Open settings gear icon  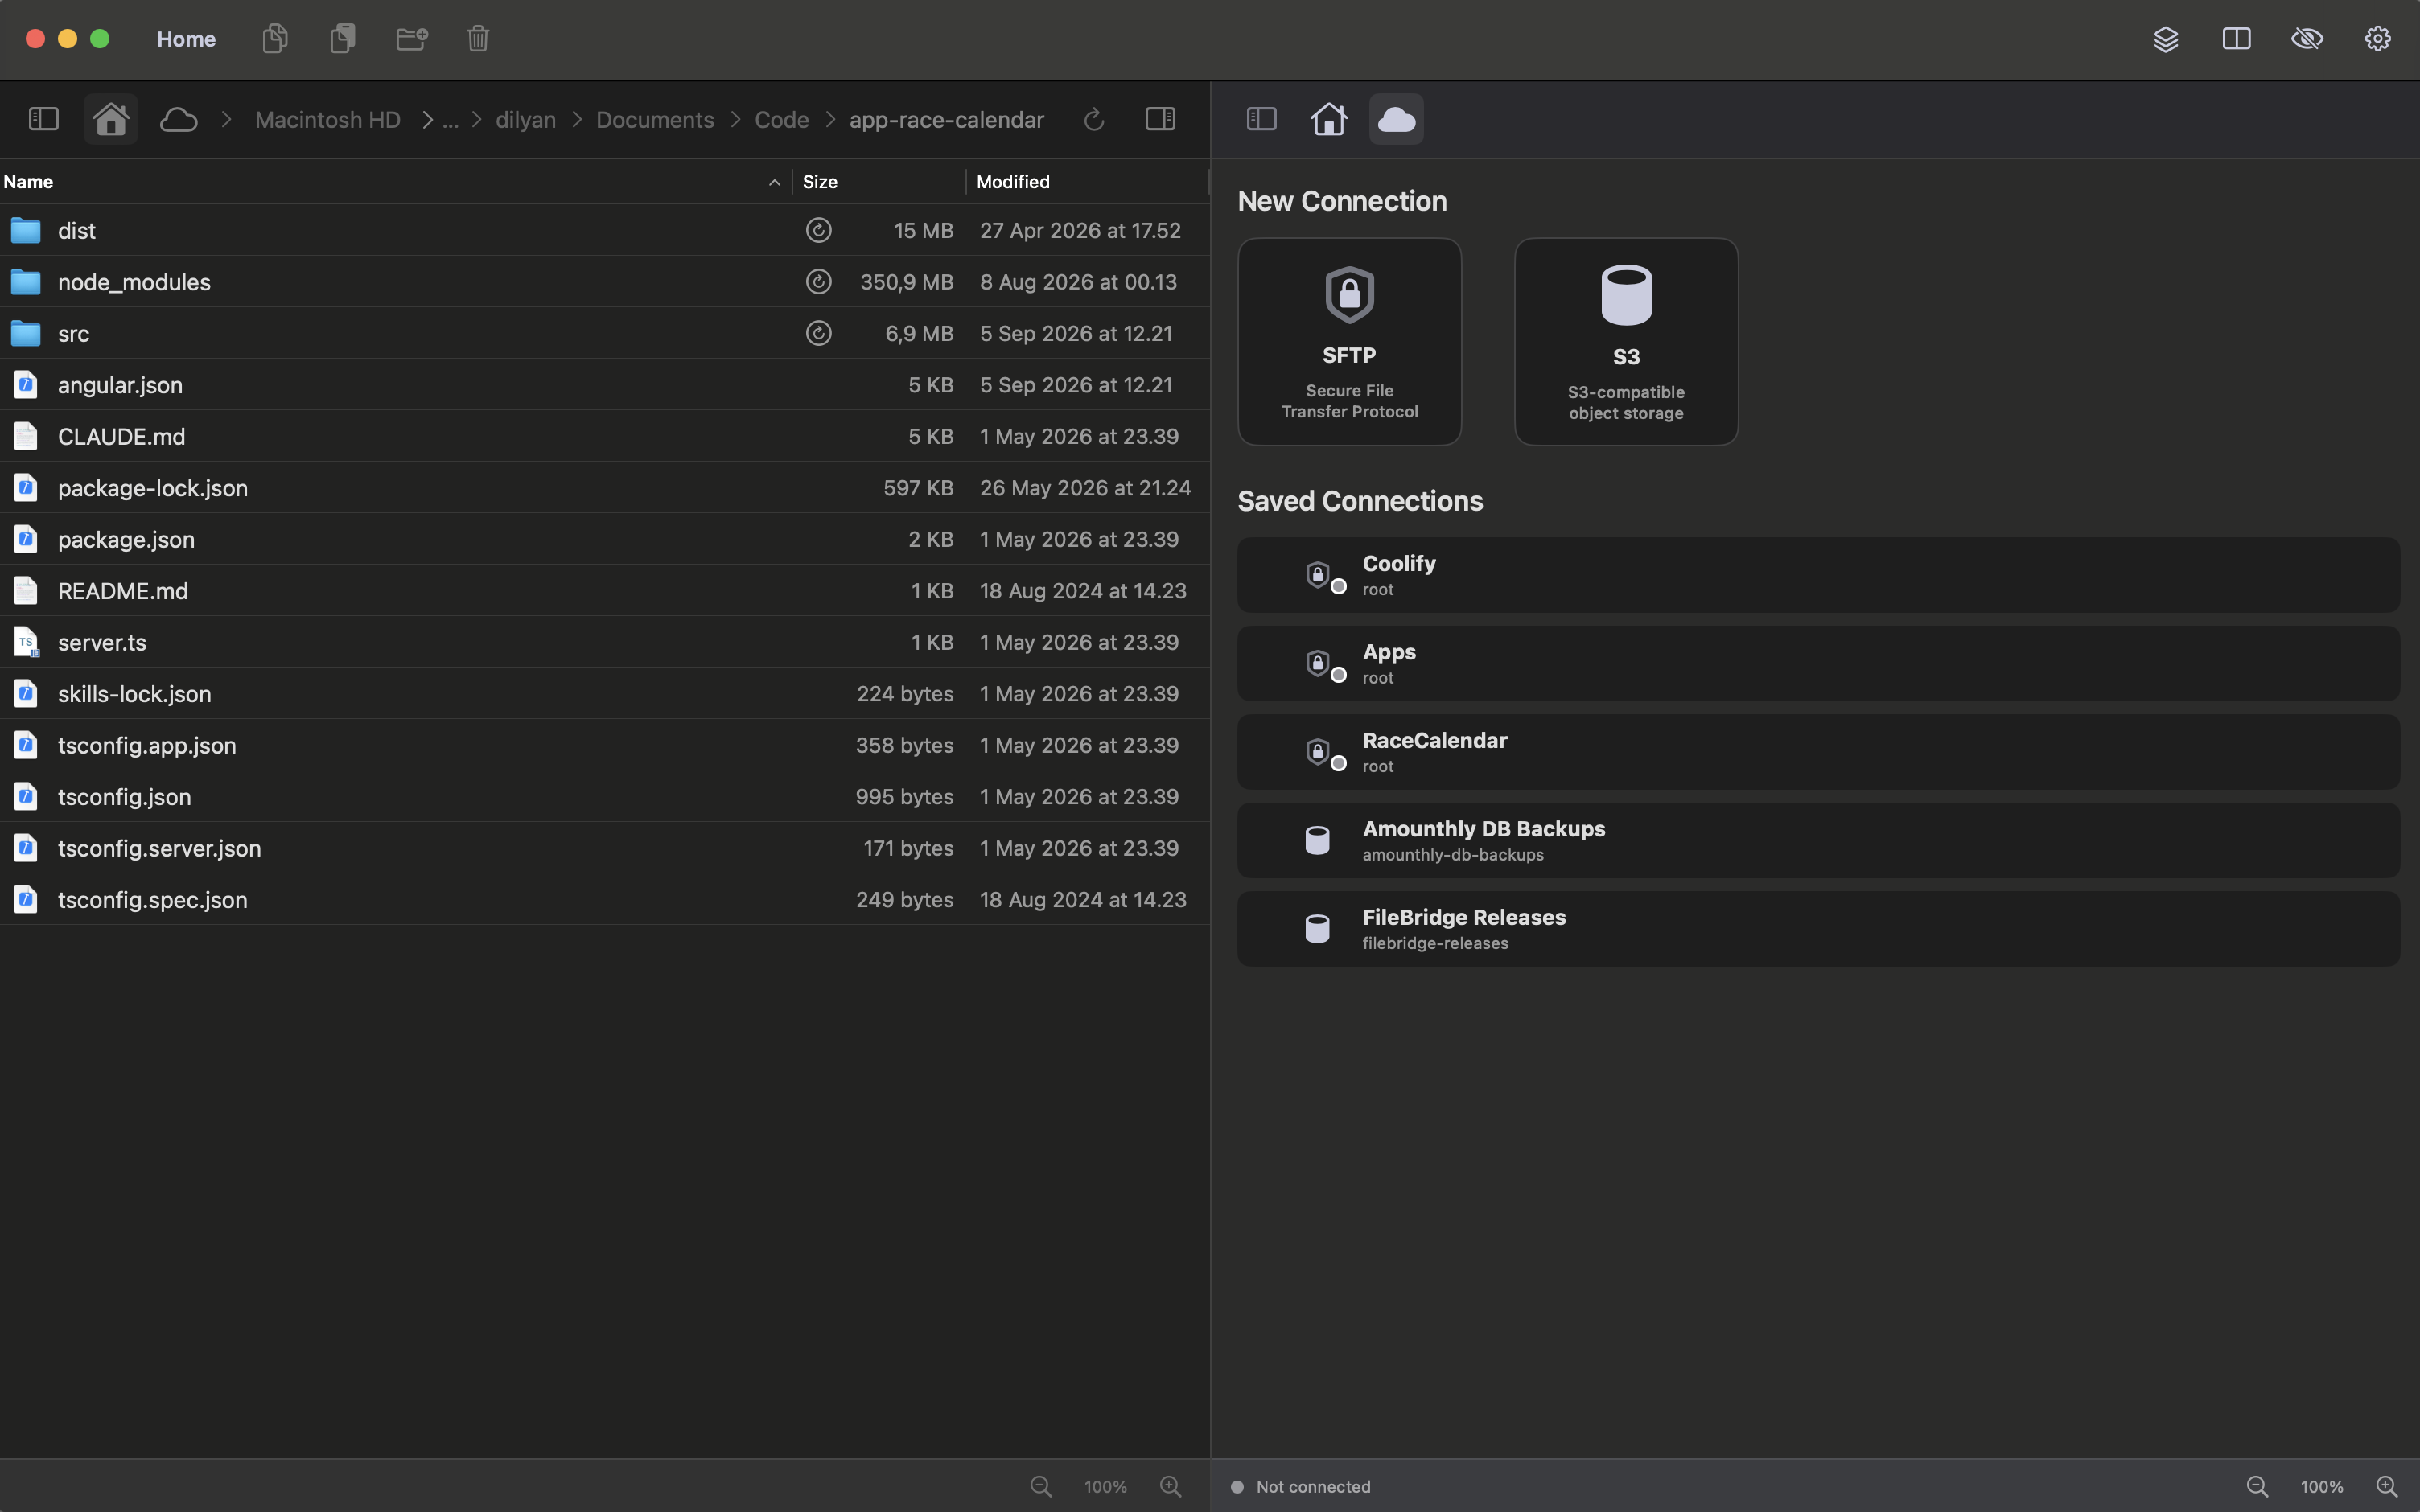2377,39
